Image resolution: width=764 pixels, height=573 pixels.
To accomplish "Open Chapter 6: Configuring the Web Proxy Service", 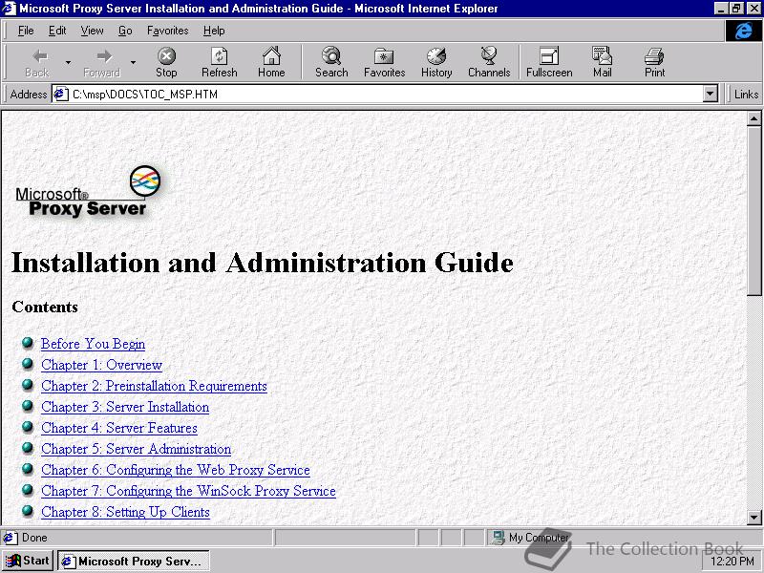I will pos(176,470).
